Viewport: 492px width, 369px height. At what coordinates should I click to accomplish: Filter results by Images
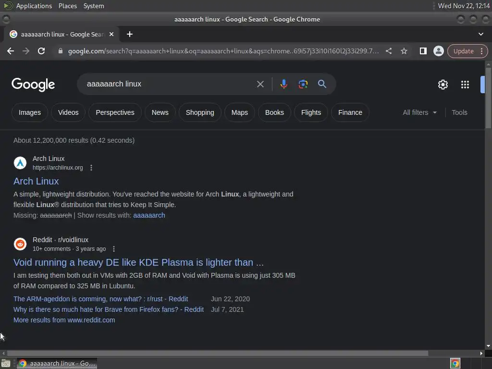[x=30, y=112]
